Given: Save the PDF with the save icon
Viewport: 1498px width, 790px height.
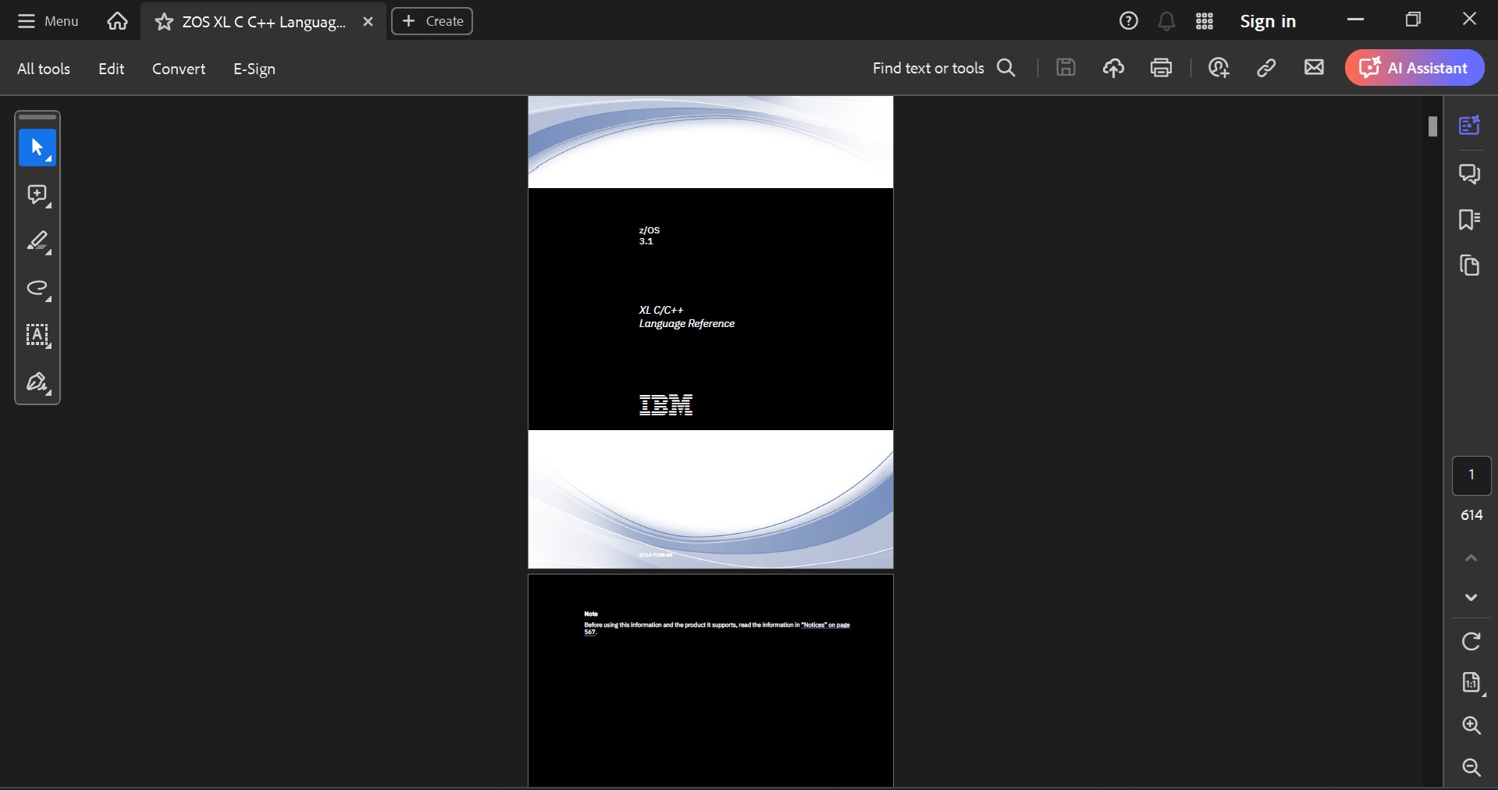Looking at the screenshot, I should pyautogui.click(x=1066, y=68).
